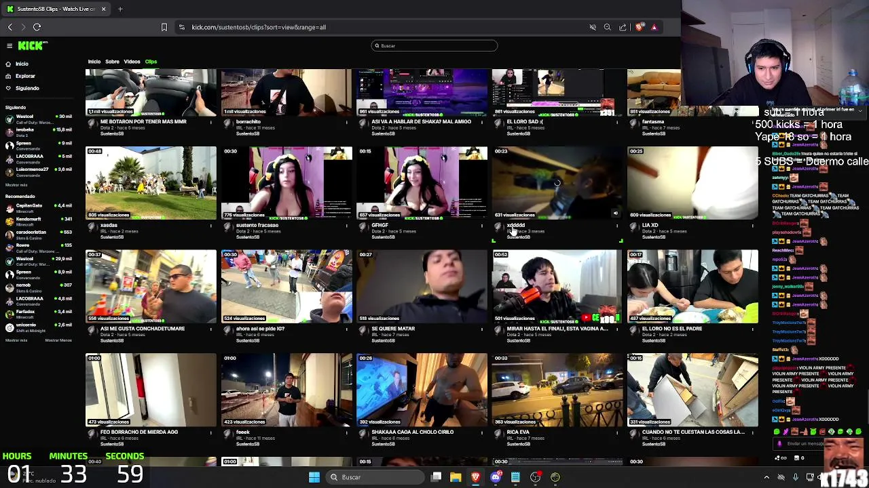This screenshot has height=488, width=869.
Task: Open iwobeka channel in following list
Action: (x=39, y=131)
